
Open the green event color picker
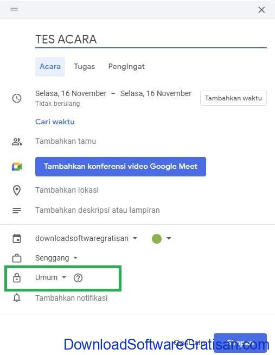click(162, 239)
